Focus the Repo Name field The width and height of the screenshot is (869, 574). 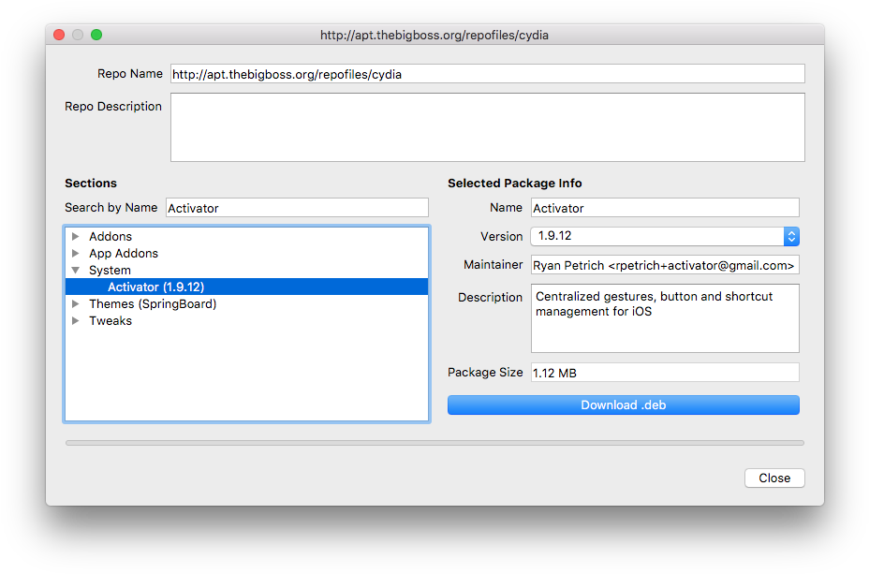click(x=488, y=74)
